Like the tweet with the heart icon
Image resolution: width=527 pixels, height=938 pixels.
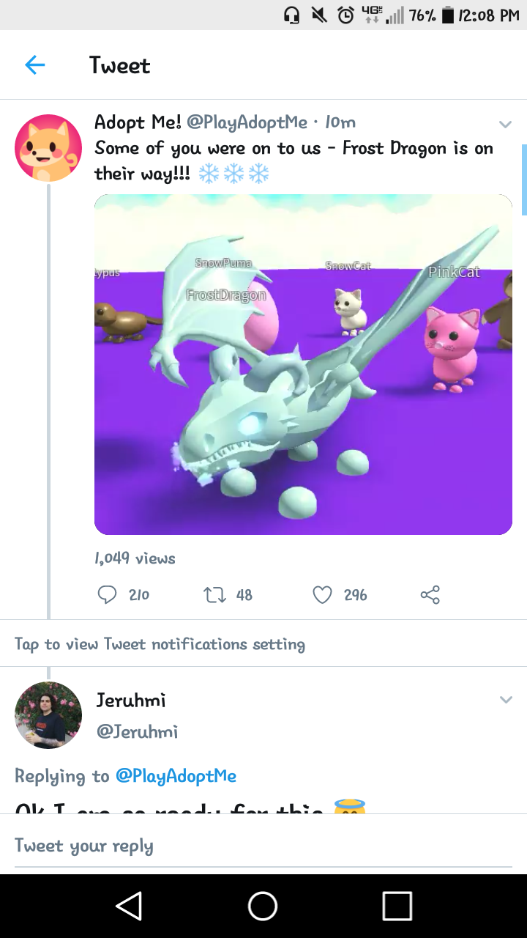323,594
